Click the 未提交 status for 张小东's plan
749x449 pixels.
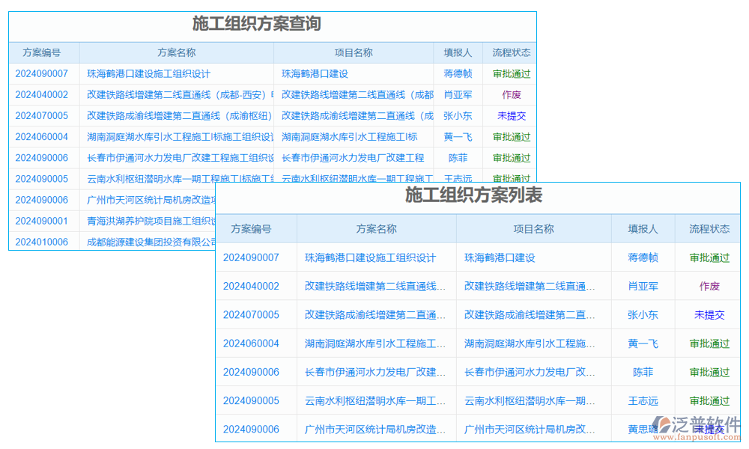pyautogui.click(x=512, y=115)
